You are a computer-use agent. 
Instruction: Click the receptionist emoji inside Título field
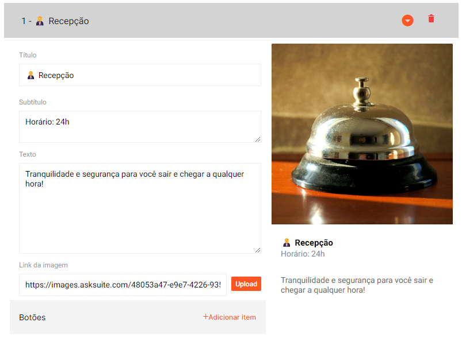pyautogui.click(x=30, y=75)
